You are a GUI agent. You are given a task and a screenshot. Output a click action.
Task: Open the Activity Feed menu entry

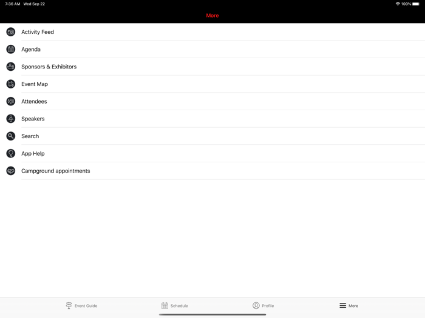coord(212,32)
